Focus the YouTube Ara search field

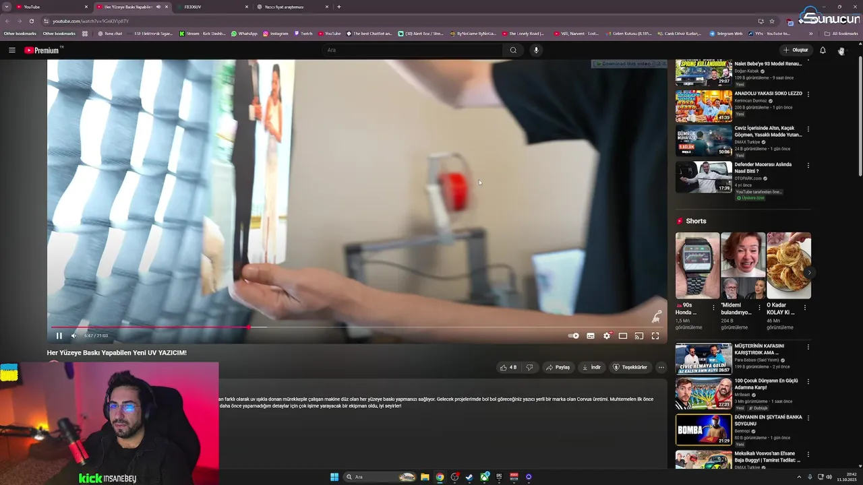[412, 50]
